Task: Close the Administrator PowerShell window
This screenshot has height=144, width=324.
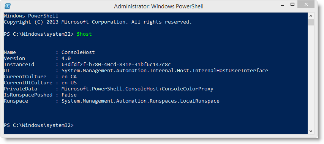Action: tap(306, 4)
